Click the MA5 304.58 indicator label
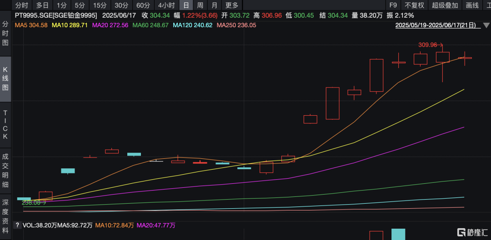 (31, 25)
